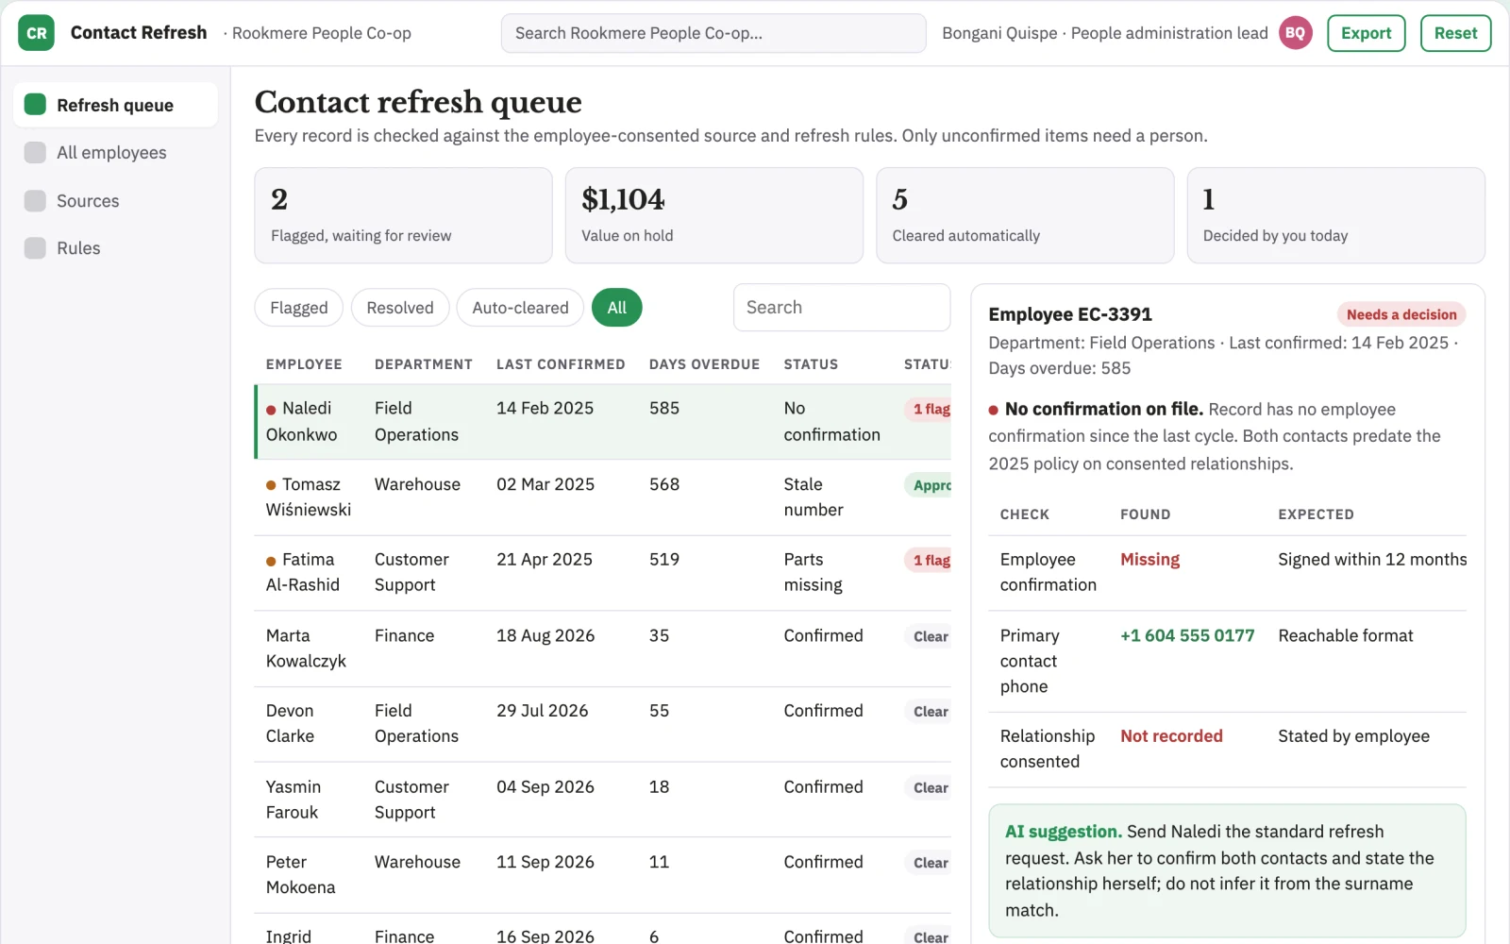Screen dimensions: 1510x944
Task: Sort by Days Overdue column header
Action: coord(704,364)
